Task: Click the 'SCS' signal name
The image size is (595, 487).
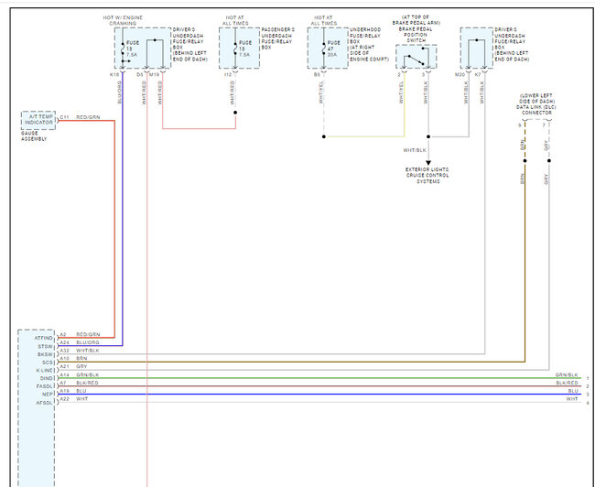Action: [x=48, y=363]
